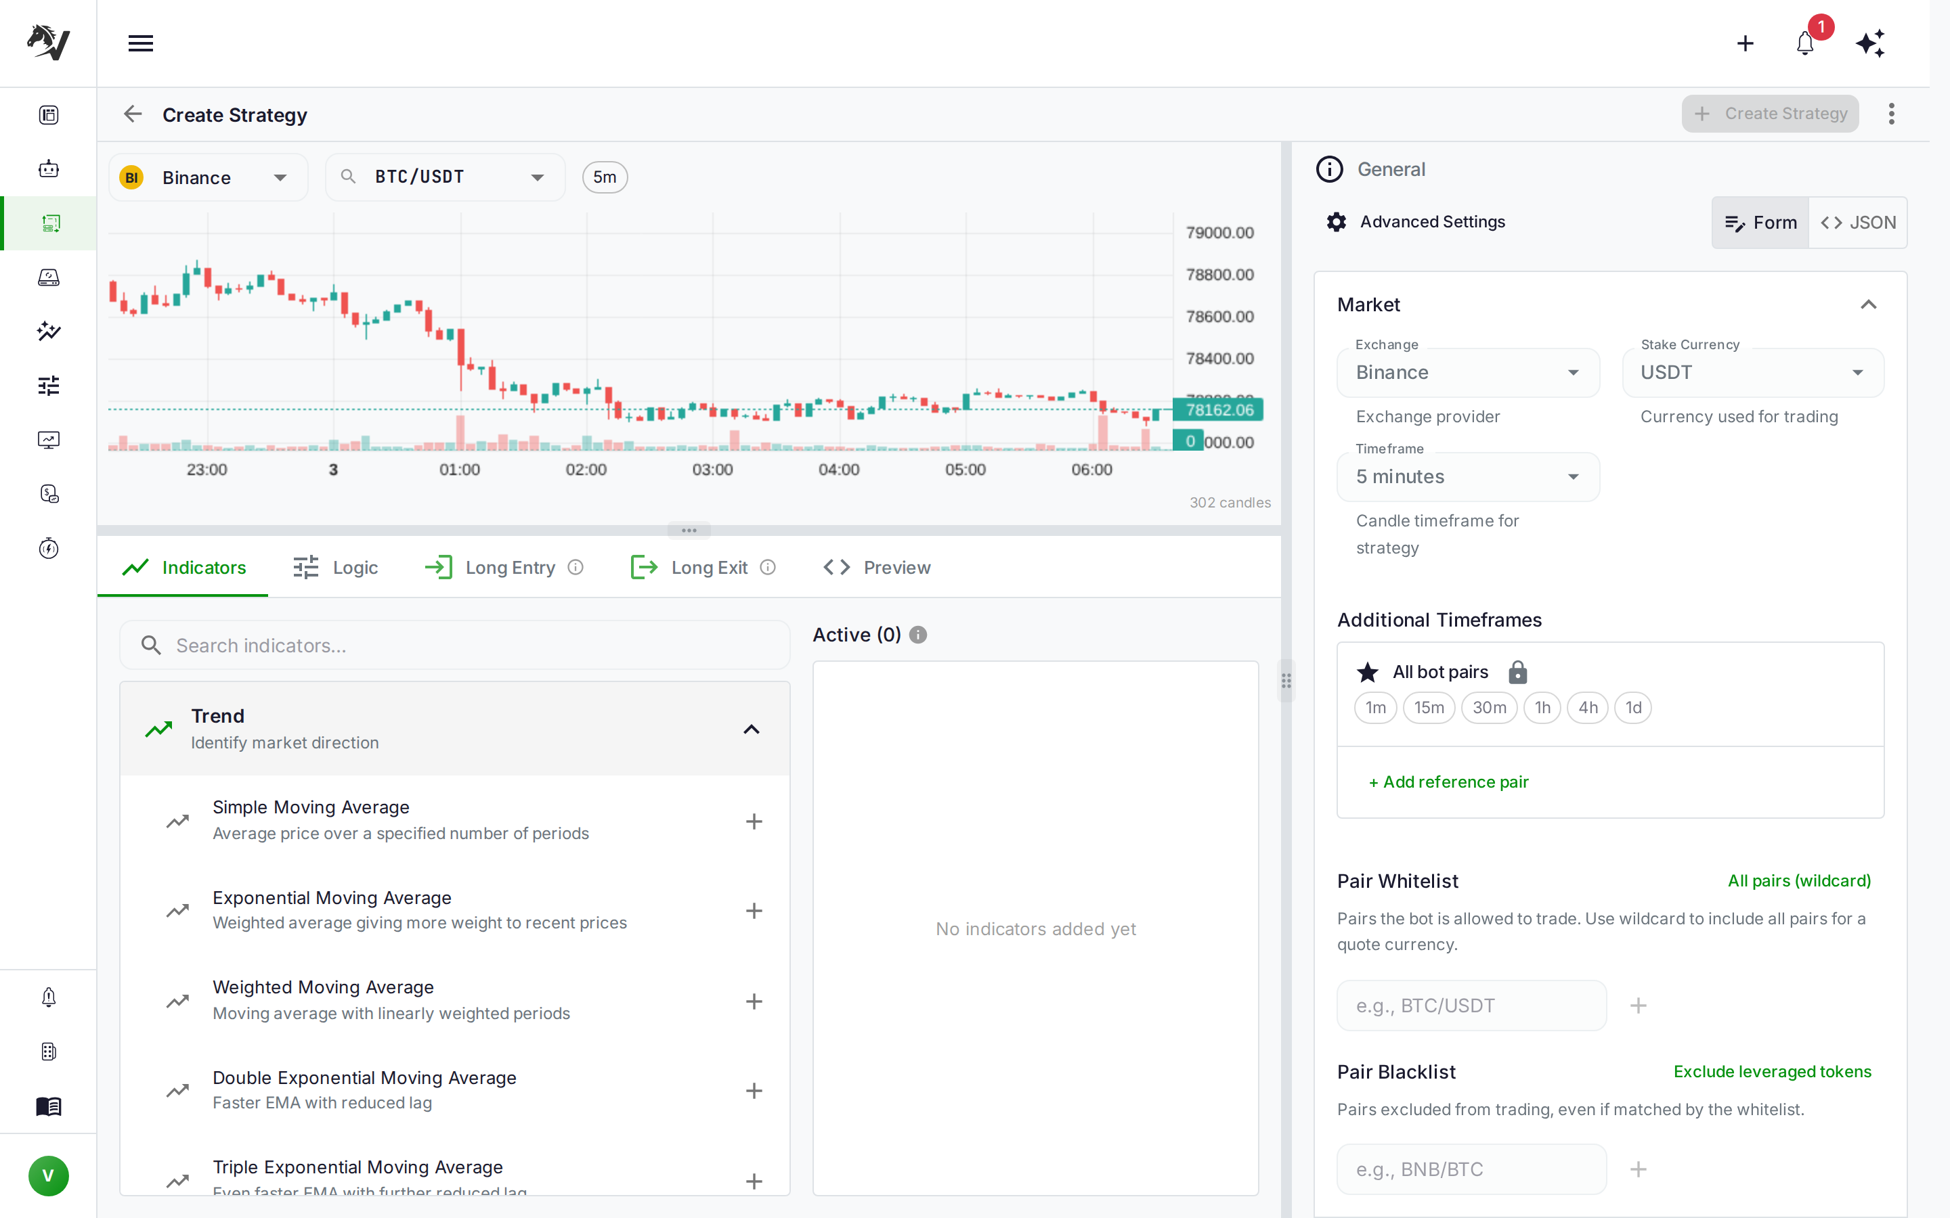Toggle the 1h additional timeframe chip
This screenshot has height=1218, width=1950.
point(1542,707)
